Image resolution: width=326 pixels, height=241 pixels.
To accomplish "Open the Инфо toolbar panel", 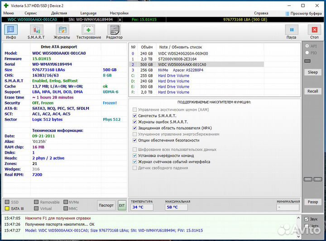I will 11,32.
